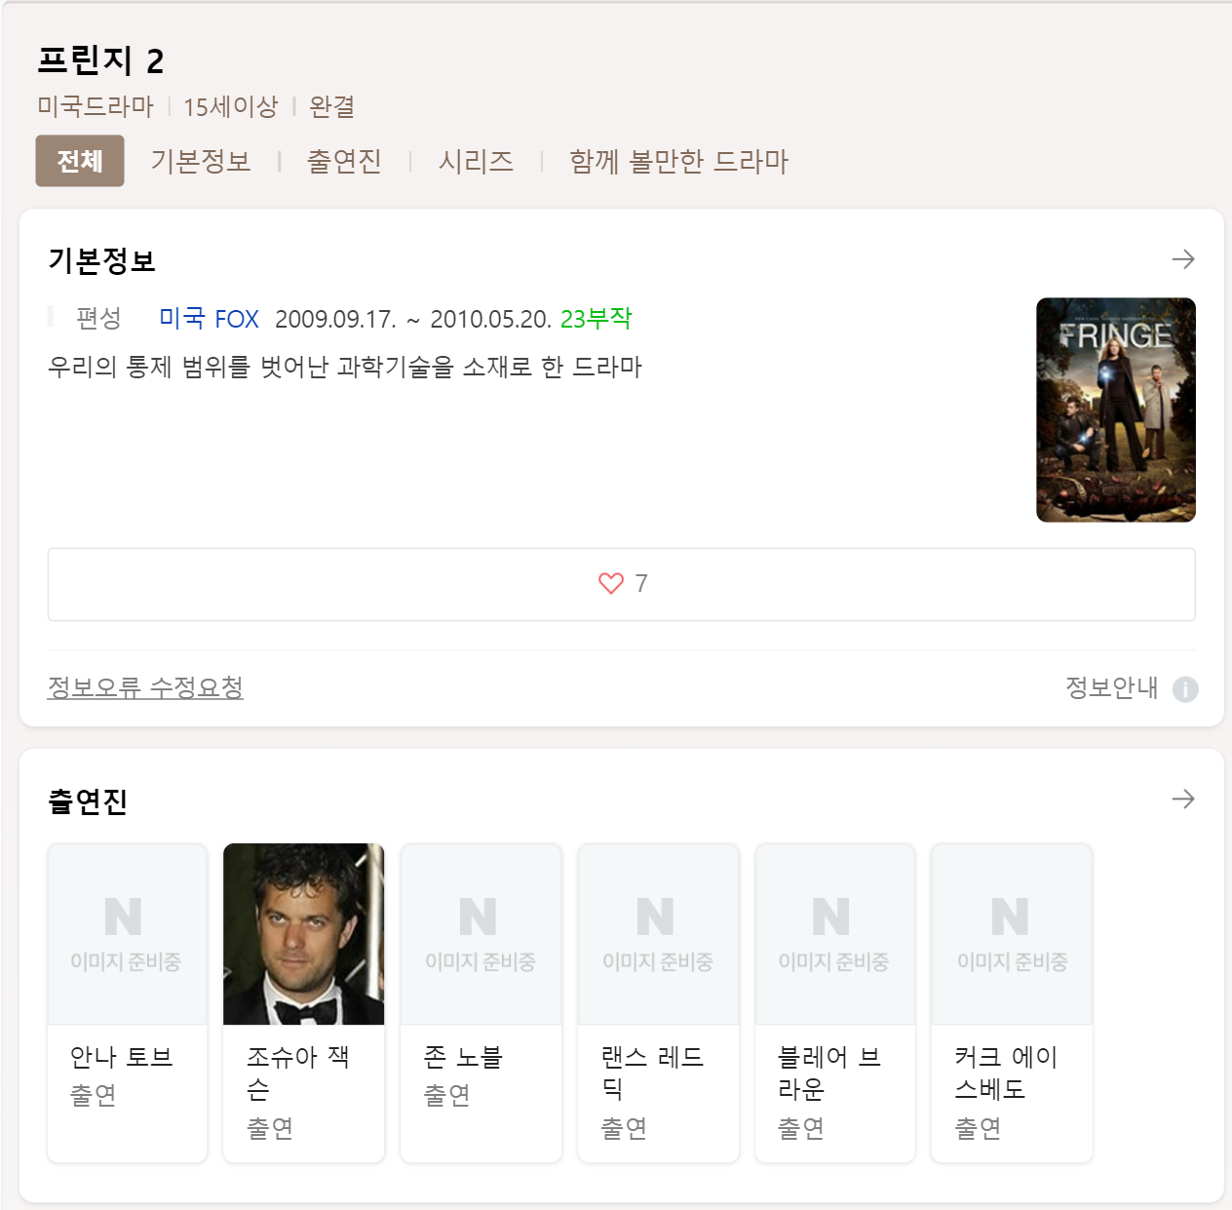The image size is (1232, 1210).
Task: Open 랜스 레드딕 placeholder image
Action: (659, 934)
